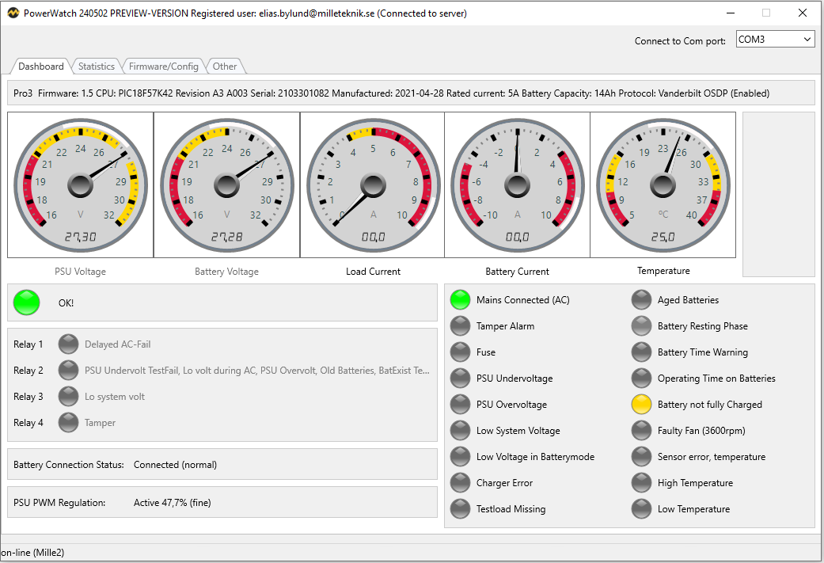Select the Other tab

pyautogui.click(x=225, y=67)
